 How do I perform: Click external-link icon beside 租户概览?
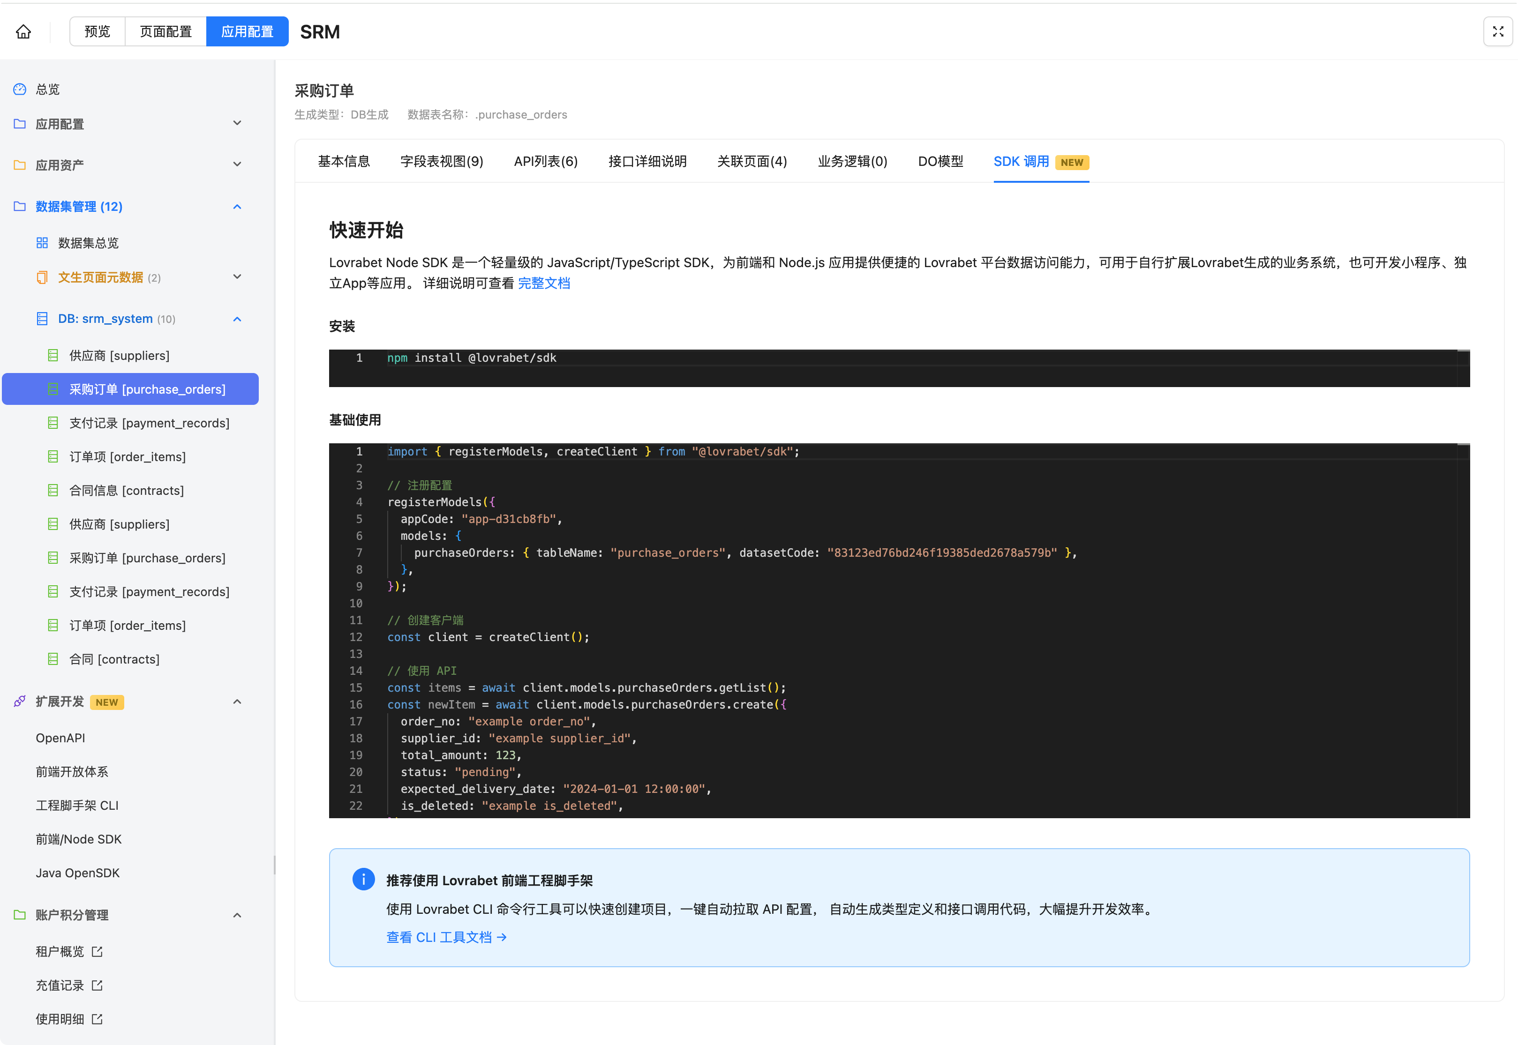coord(97,951)
